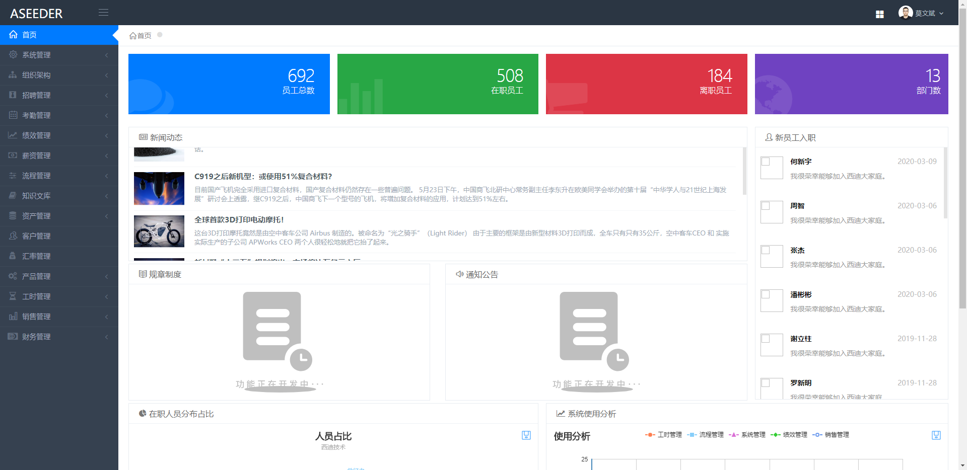This screenshot has height=470, width=967.
Task: Click the 3D printed motorcycle thumbnail
Action: tap(159, 231)
